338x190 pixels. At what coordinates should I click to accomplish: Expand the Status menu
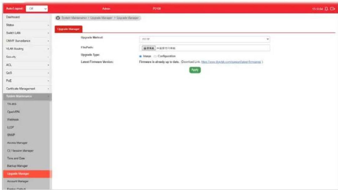click(28, 25)
